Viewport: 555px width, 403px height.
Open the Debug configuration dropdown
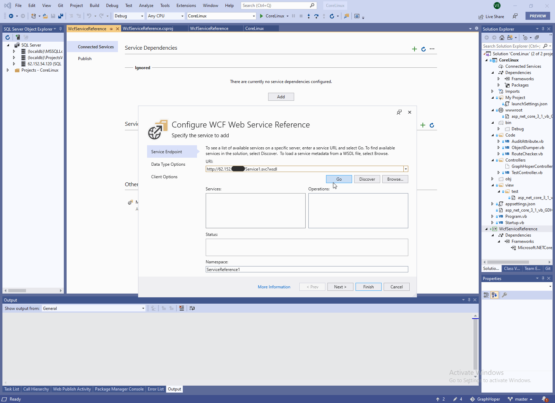[142, 16]
